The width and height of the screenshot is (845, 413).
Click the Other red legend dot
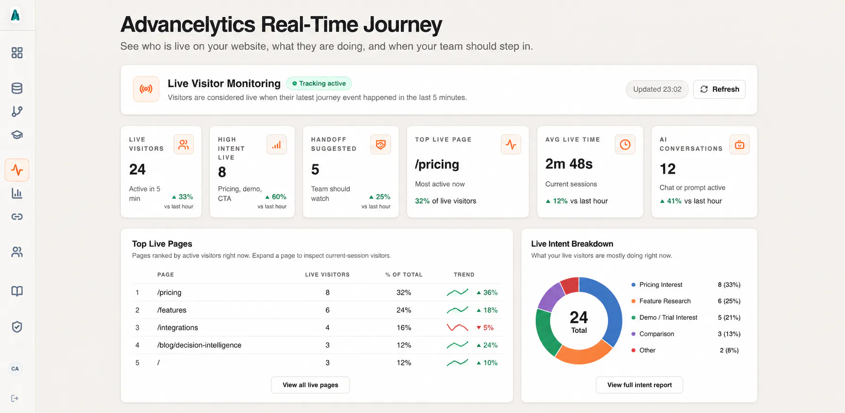(633, 350)
